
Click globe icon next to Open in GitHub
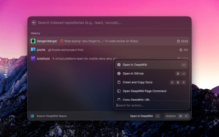119,74
